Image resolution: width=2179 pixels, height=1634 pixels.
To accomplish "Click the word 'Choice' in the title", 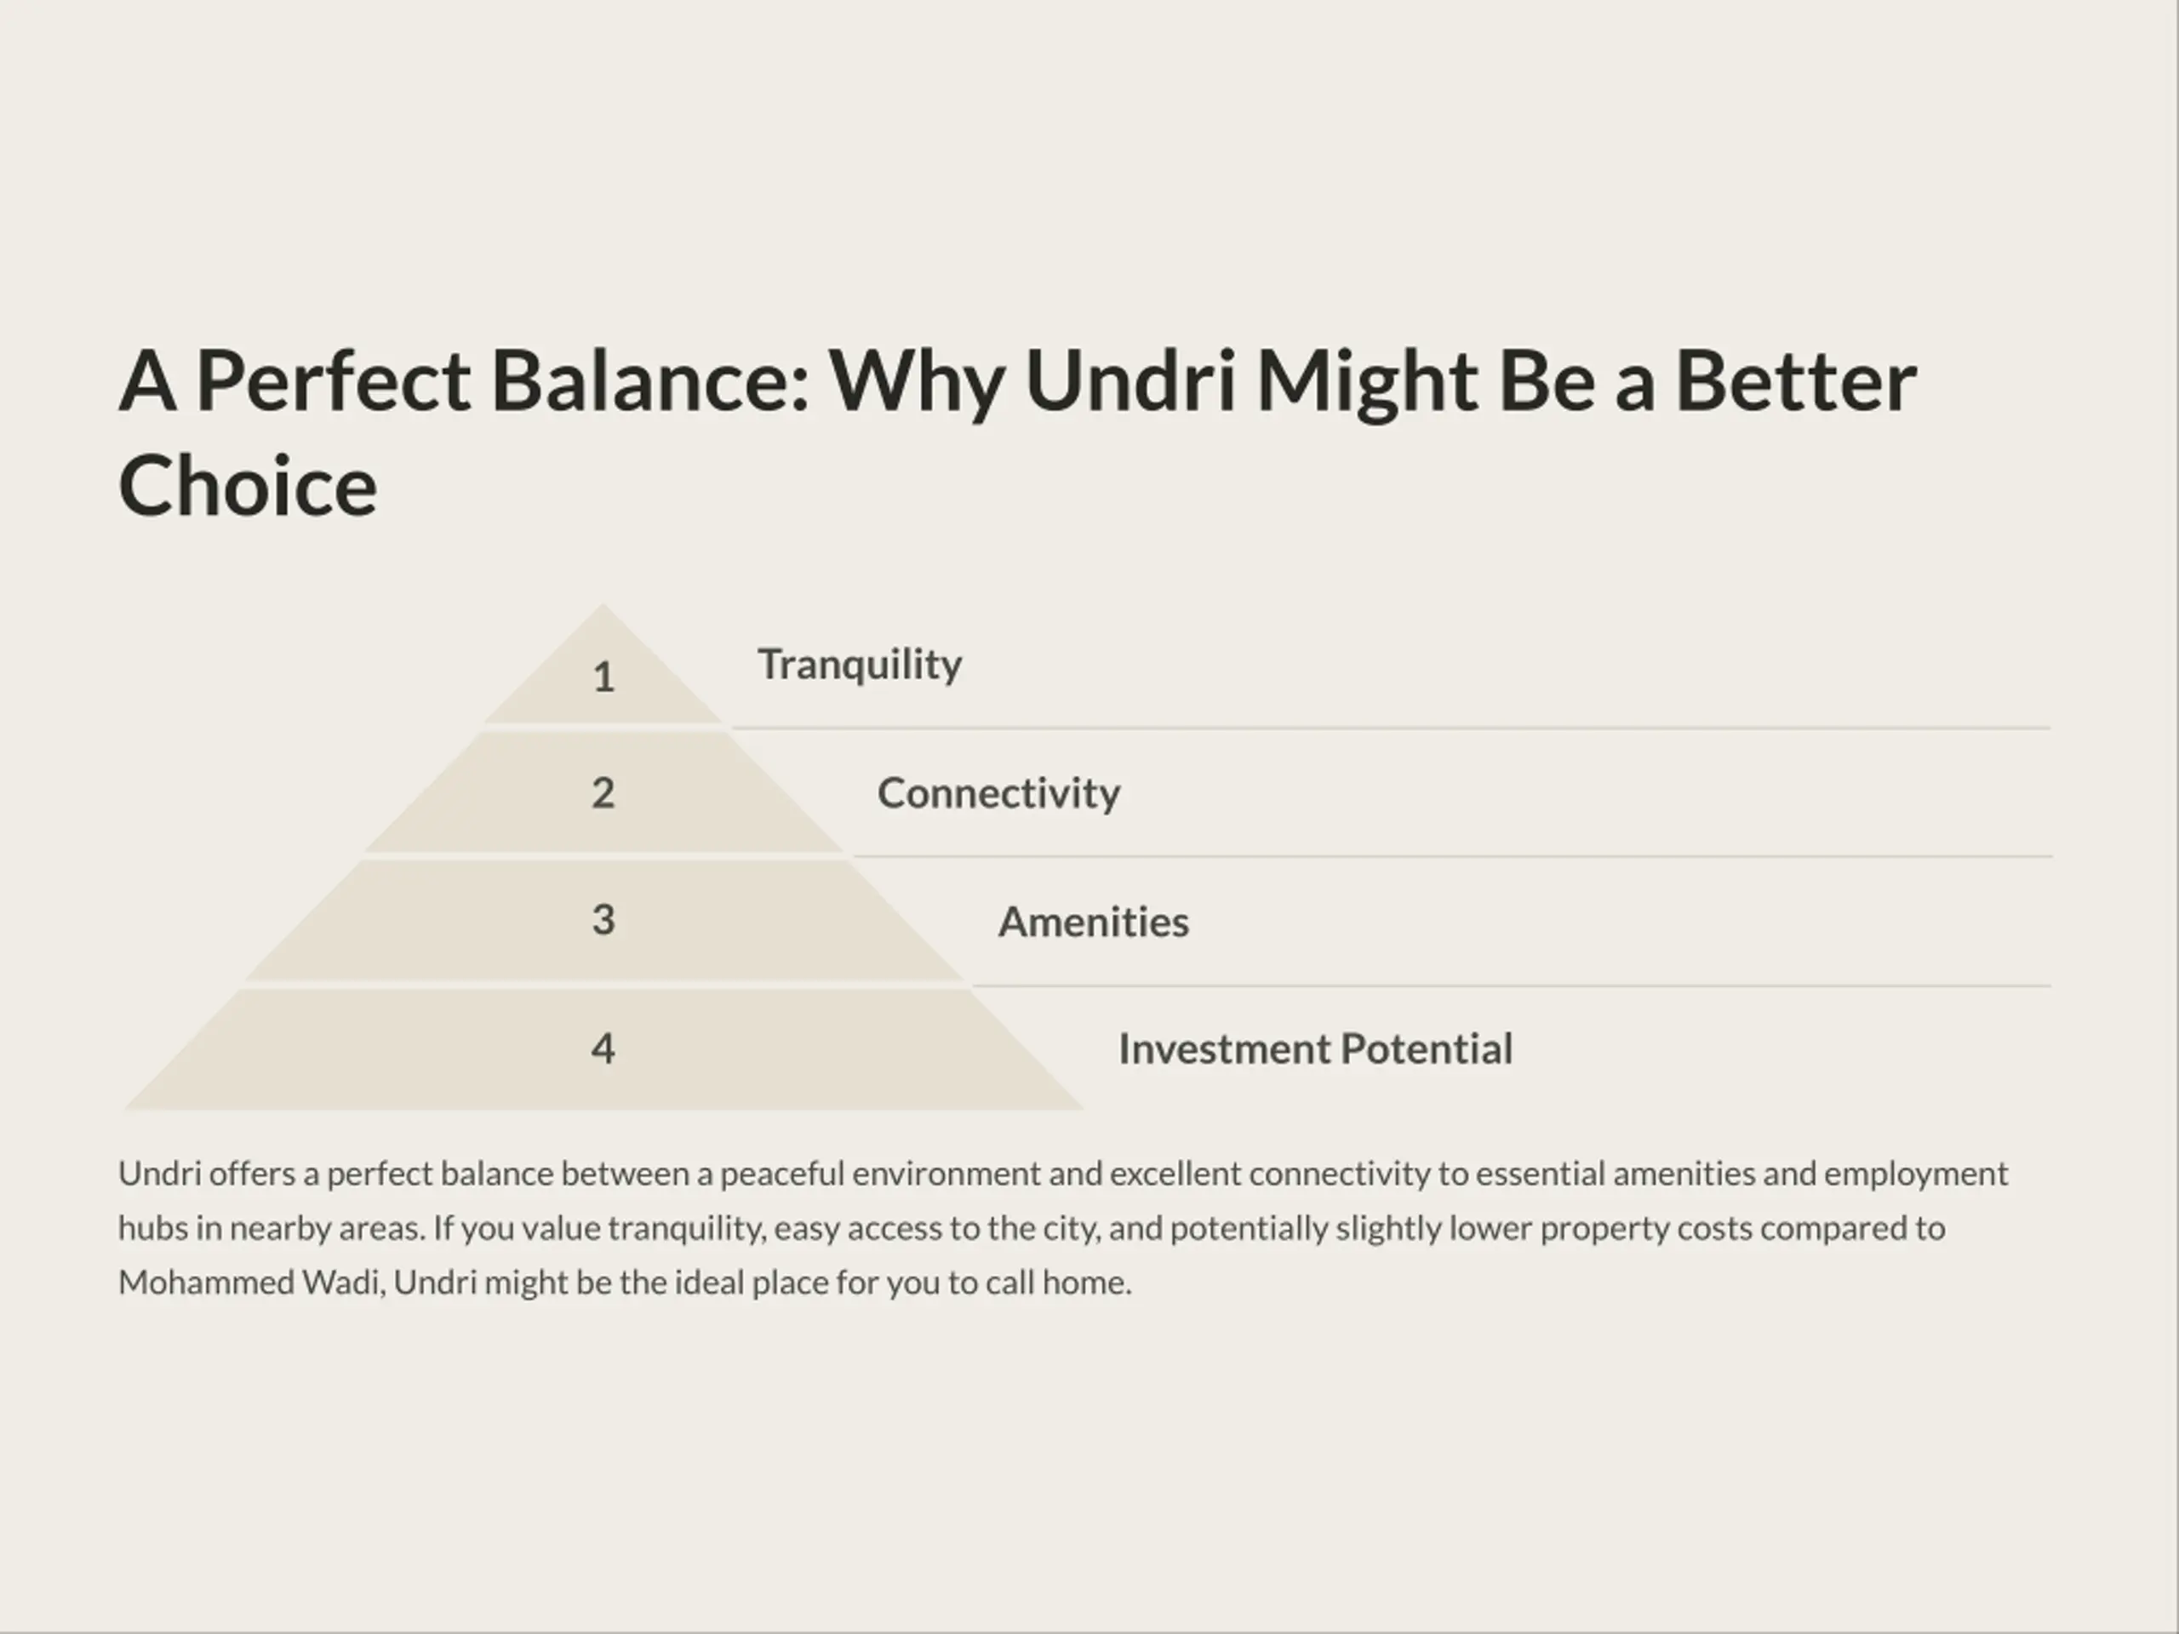I will coord(247,484).
